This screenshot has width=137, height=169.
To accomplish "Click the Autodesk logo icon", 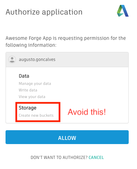I will (123, 11).
